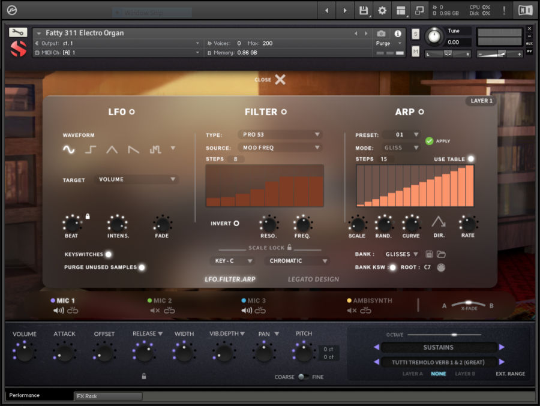Select the random LFO waveform

click(154, 150)
